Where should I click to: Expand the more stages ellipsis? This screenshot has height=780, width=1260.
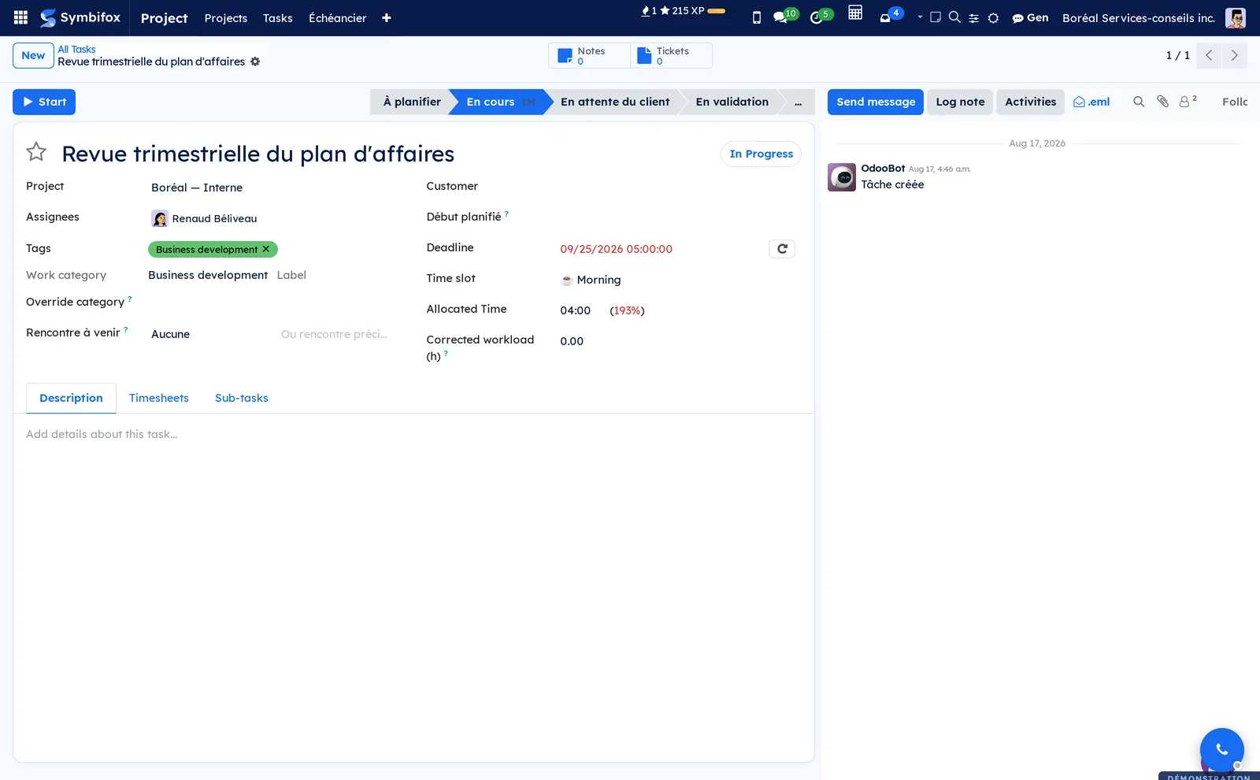tap(798, 102)
